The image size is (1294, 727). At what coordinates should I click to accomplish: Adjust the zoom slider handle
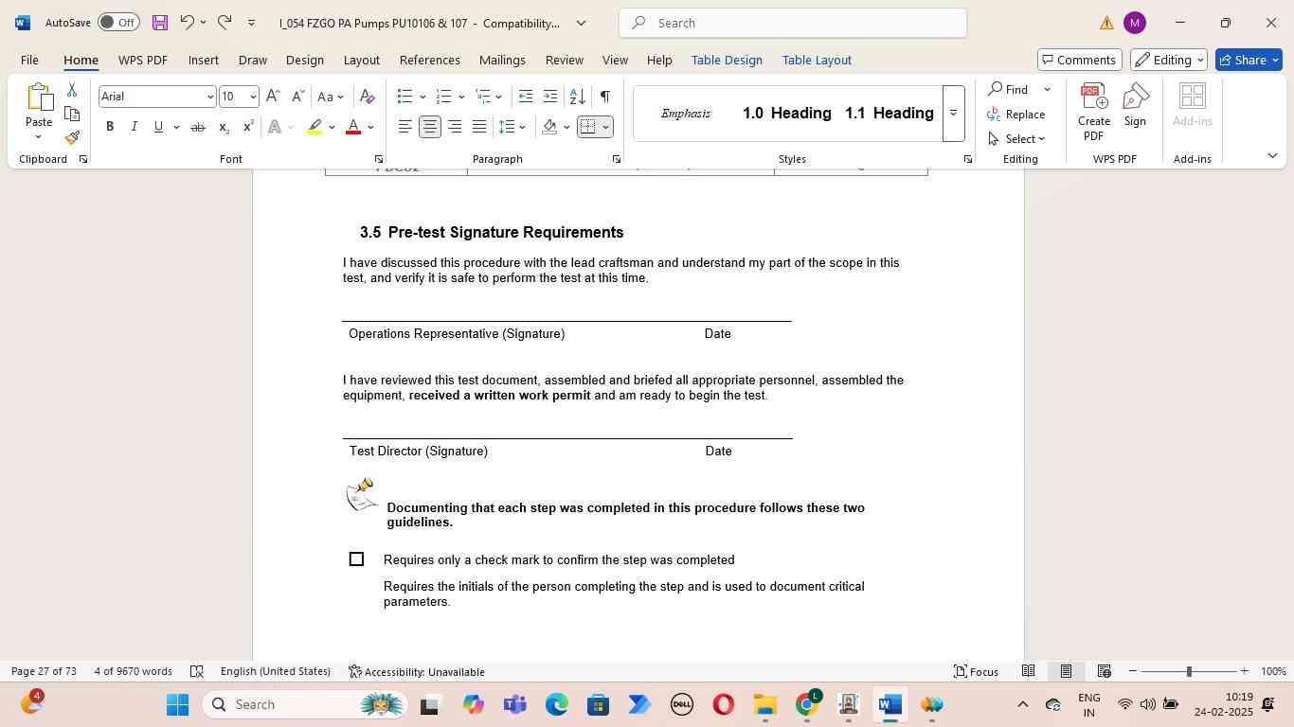(1189, 671)
